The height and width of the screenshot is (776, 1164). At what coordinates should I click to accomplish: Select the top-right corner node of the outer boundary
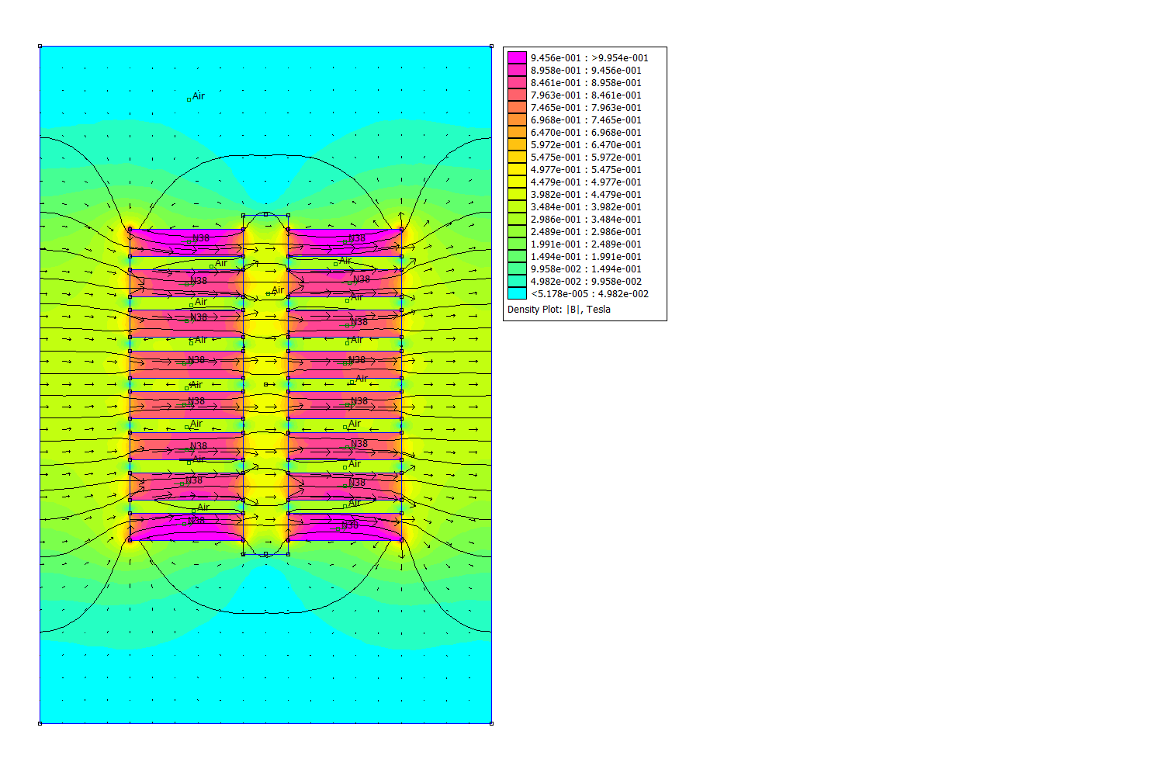coord(492,47)
